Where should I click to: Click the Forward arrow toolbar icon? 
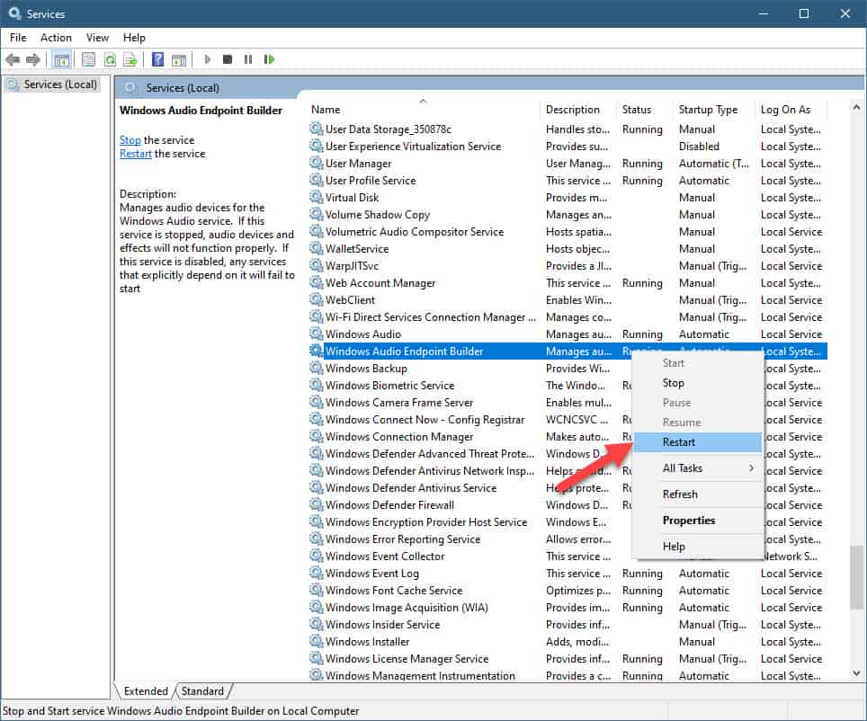pos(33,59)
